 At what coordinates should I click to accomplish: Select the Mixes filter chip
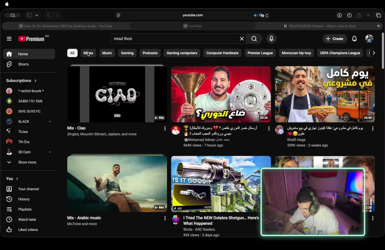(x=88, y=53)
